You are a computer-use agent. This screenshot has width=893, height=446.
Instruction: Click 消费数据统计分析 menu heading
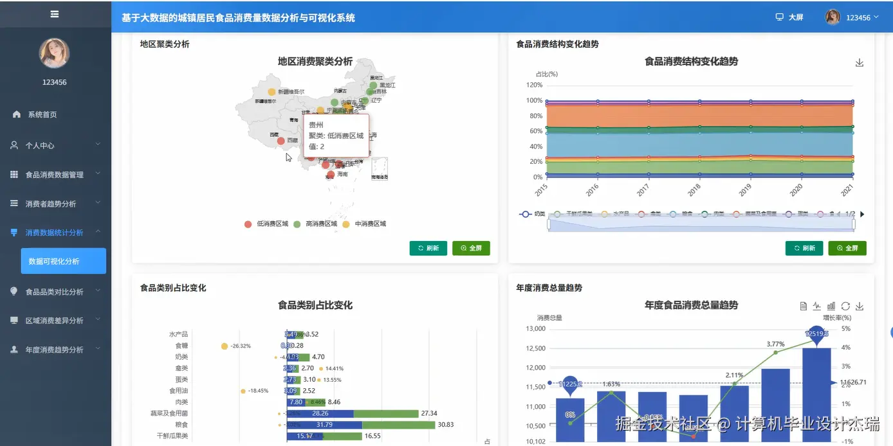[55, 232]
